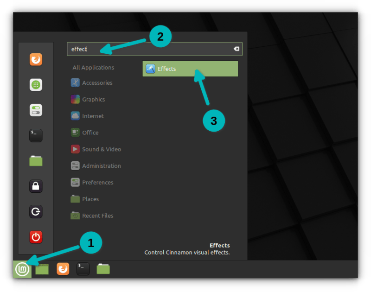This screenshot has height=292, width=371.
Task: Click the red Shut Down power icon
Action: 36,237
